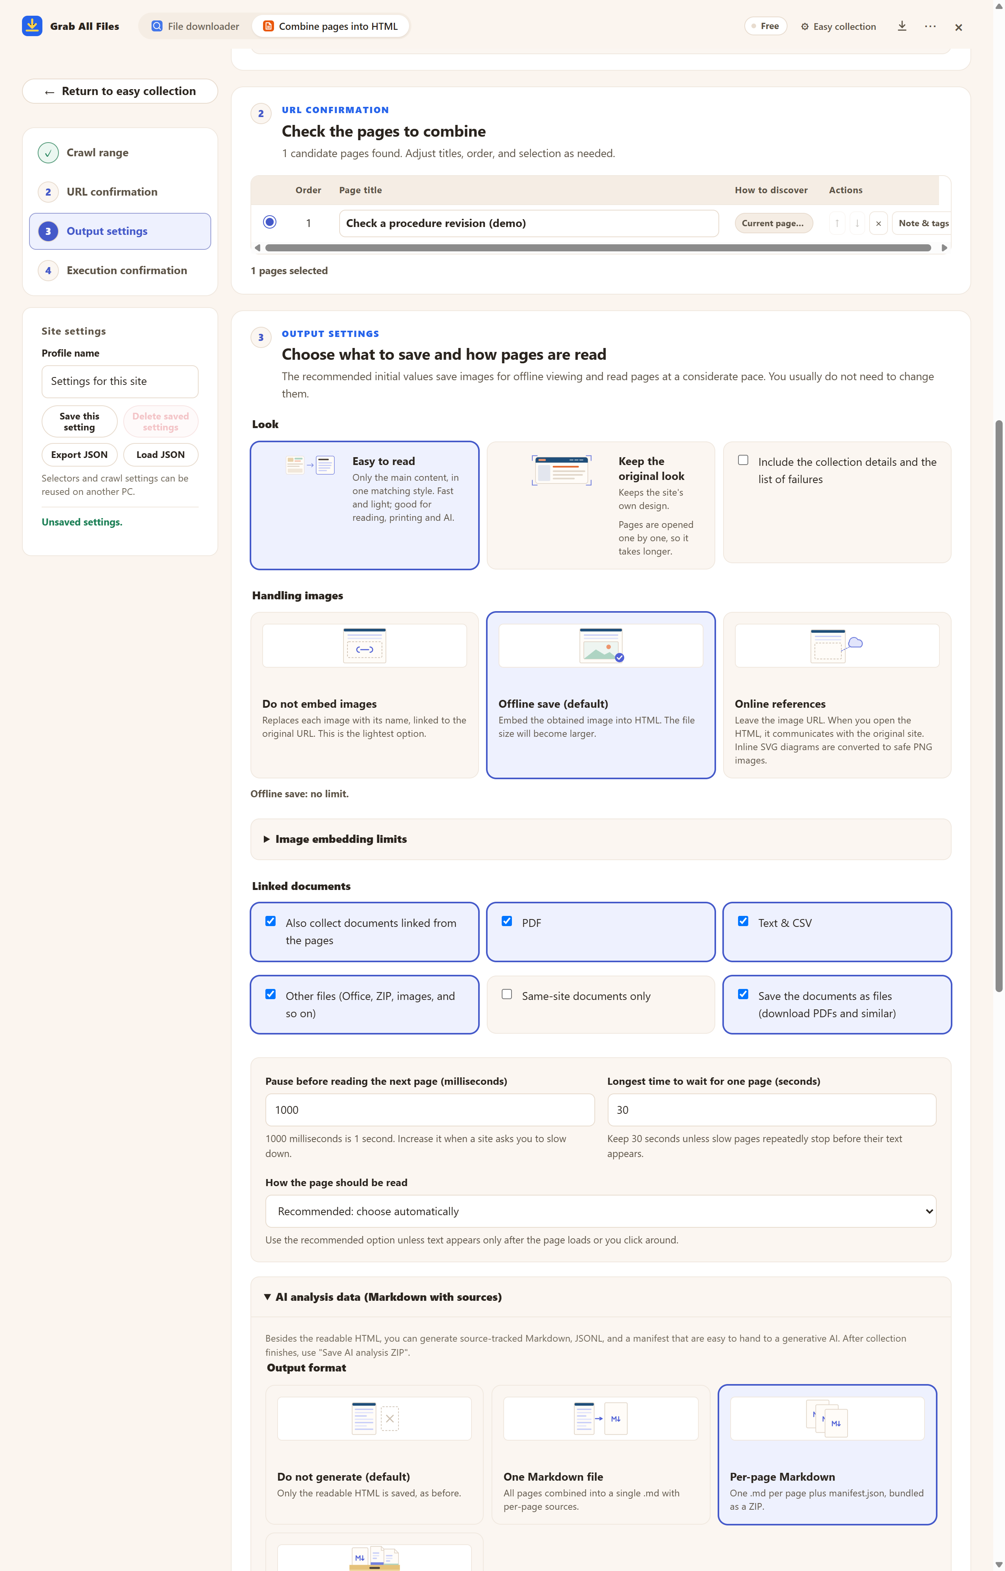Remove the page with the x icon

tap(879, 223)
